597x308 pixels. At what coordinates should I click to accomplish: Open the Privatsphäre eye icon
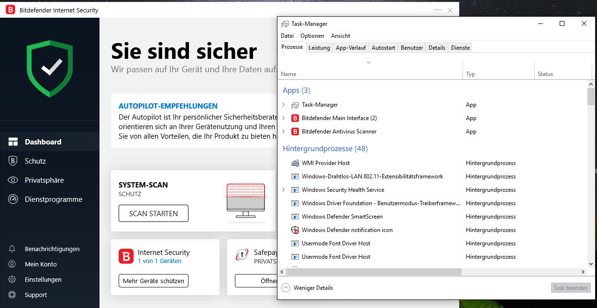tap(12, 180)
